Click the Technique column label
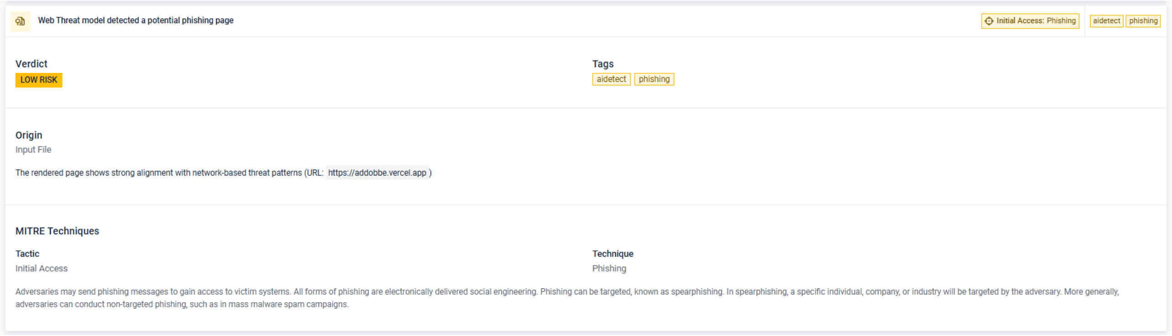Viewport: 1172px width, 336px height. (x=612, y=254)
